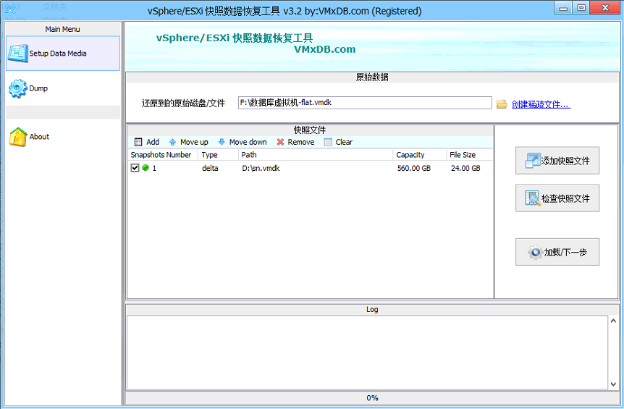Click the add snapshot file button icon
This screenshot has height=409, width=624.
[533, 160]
